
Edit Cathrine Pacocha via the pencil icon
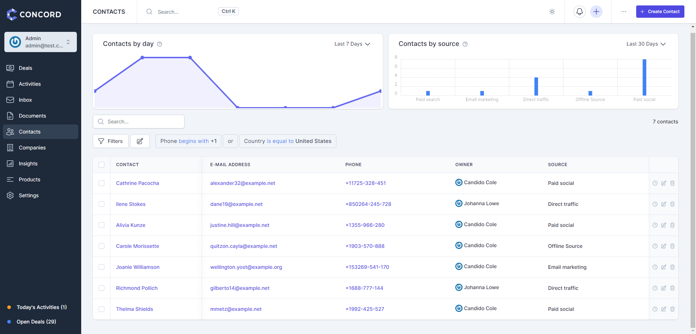(664, 183)
